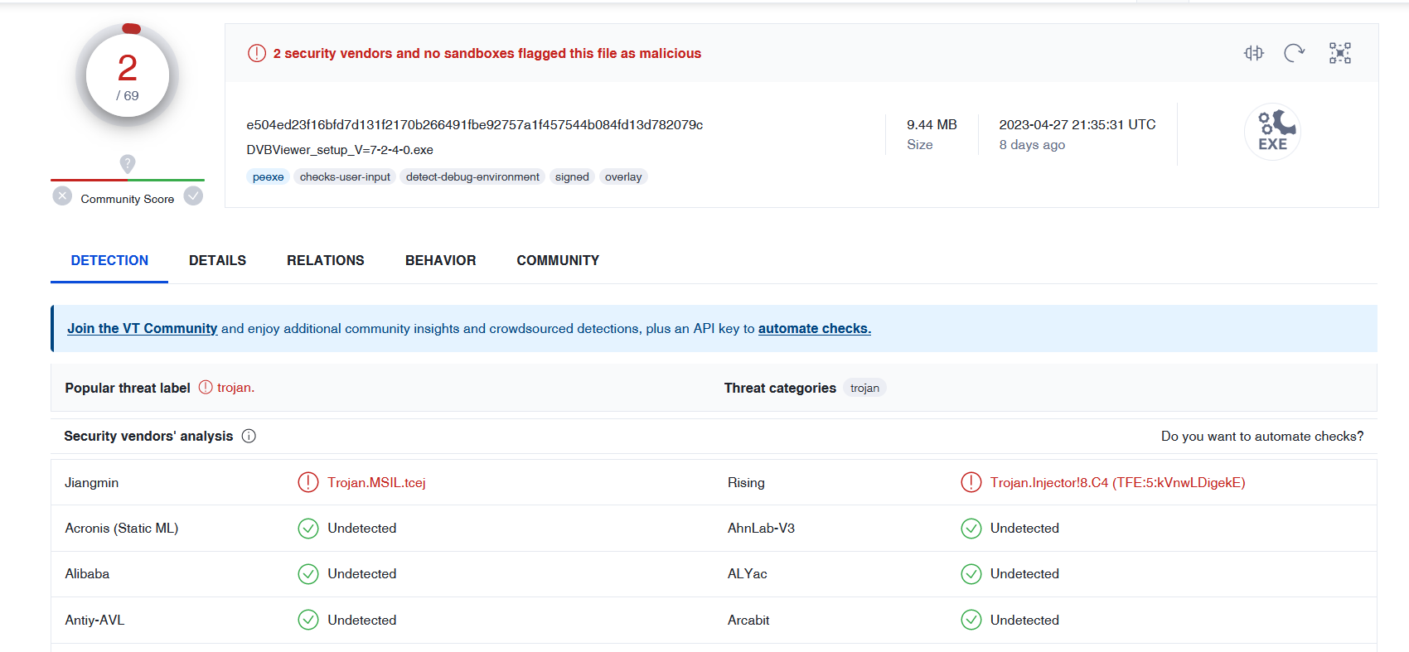Viewport: 1409px width, 652px height.
Task: Click the '8 days ago' text
Action: click(x=1032, y=145)
